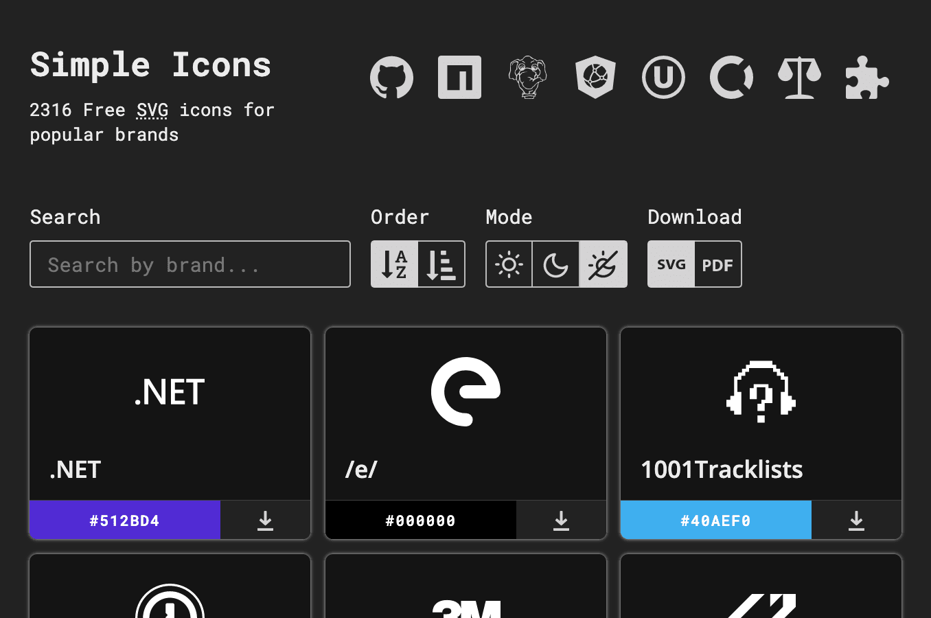Click the npm package icon
This screenshot has width=931, height=618.
[x=459, y=77]
